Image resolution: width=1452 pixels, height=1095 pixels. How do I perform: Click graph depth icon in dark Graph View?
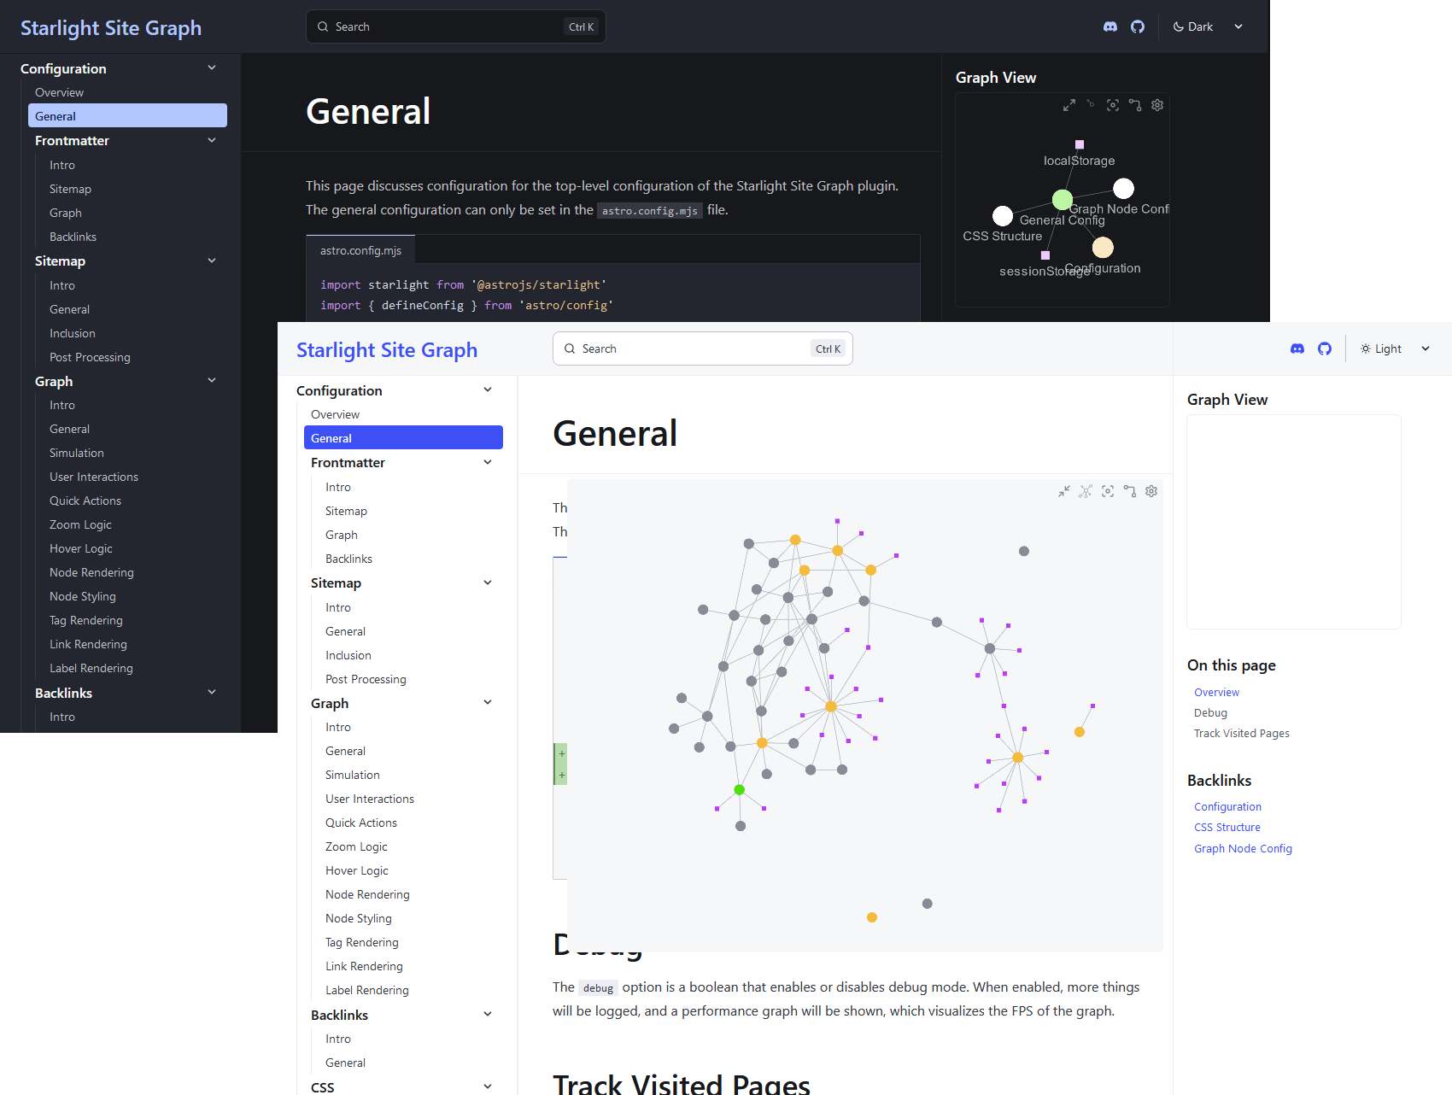[1091, 104]
